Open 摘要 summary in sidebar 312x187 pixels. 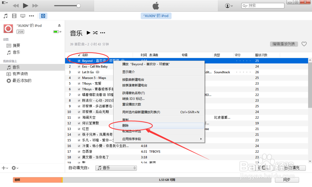click(x=16, y=46)
